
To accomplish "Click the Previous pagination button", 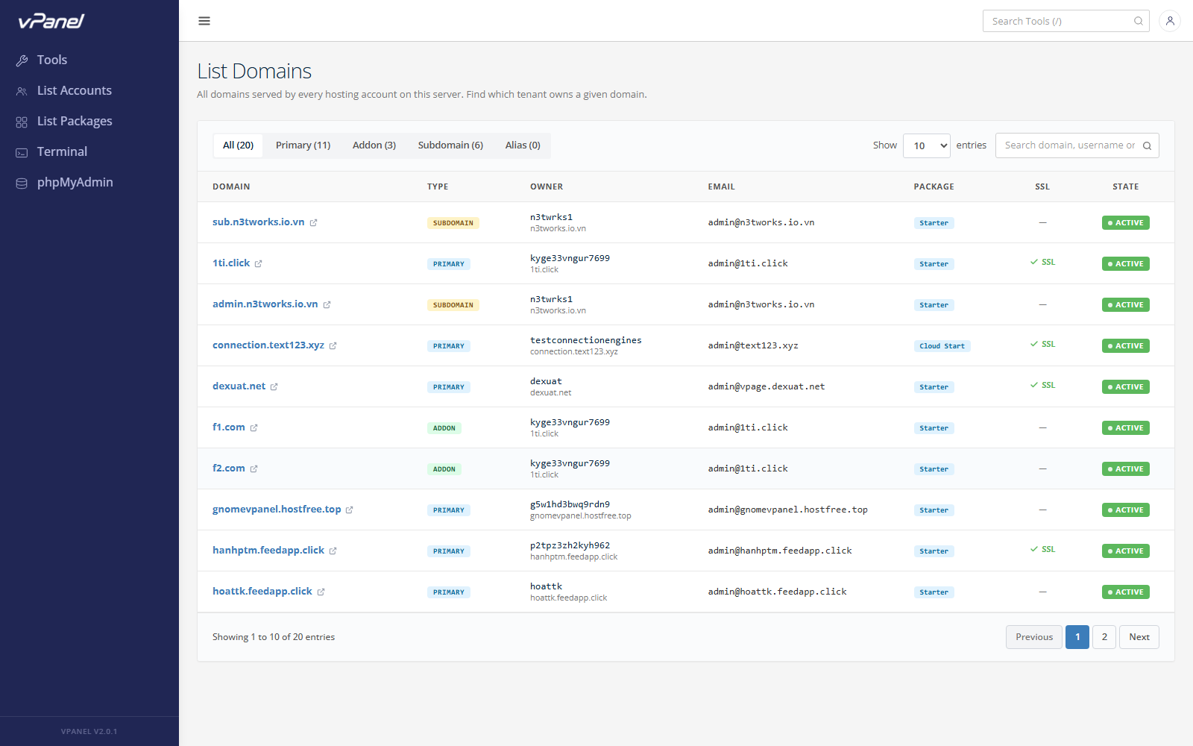I will click(1034, 637).
